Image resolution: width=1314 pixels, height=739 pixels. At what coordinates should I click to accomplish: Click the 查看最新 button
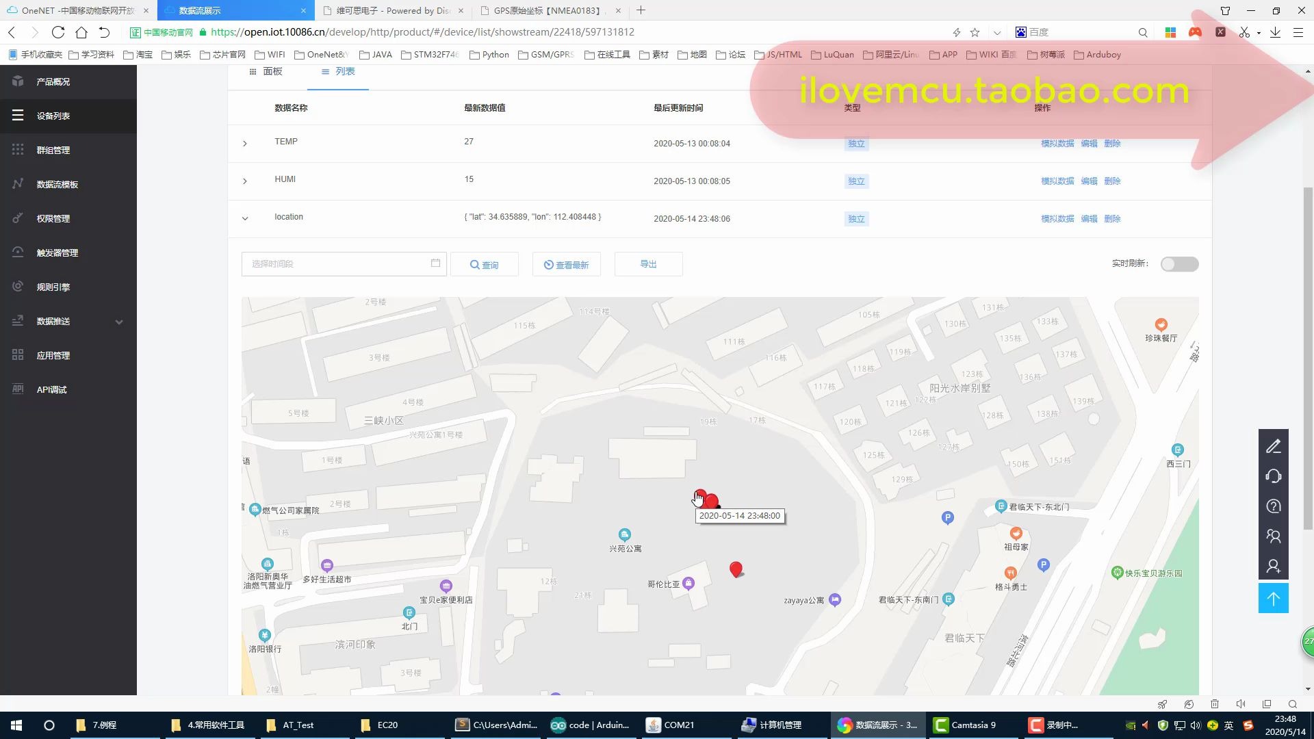pyautogui.click(x=566, y=265)
